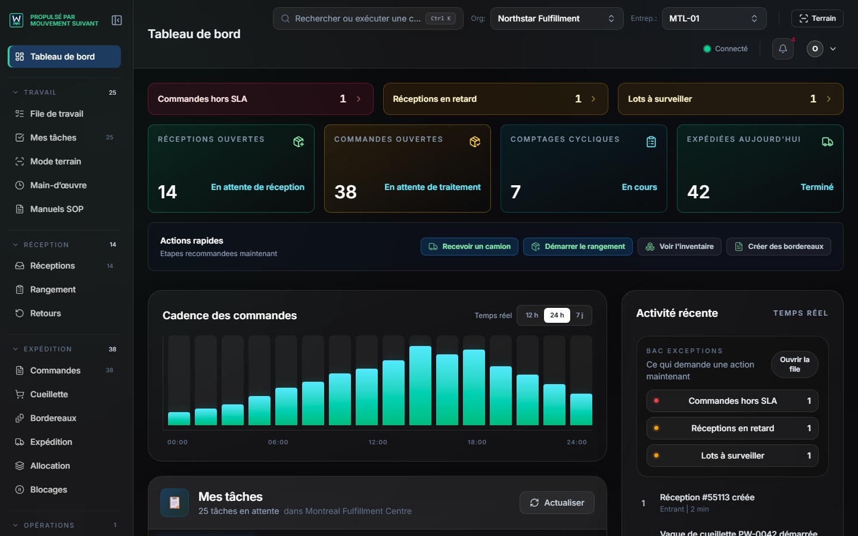Open File de travail page
This screenshot has height=536, width=858.
[x=64, y=114]
